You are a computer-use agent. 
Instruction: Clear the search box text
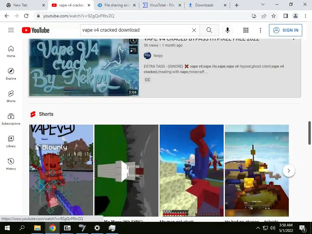click(194, 30)
